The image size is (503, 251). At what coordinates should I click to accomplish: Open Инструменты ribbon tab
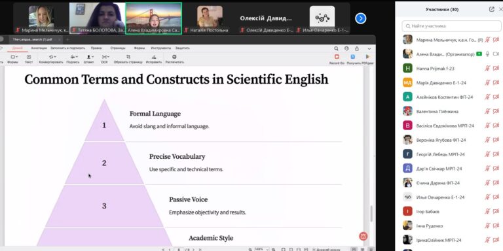pyautogui.click(x=160, y=48)
